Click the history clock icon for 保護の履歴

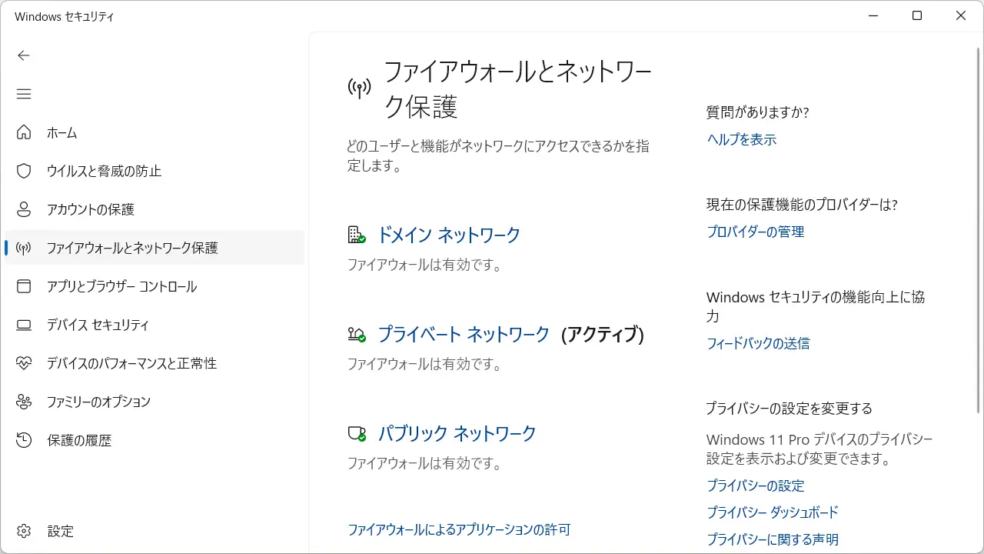point(24,440)
